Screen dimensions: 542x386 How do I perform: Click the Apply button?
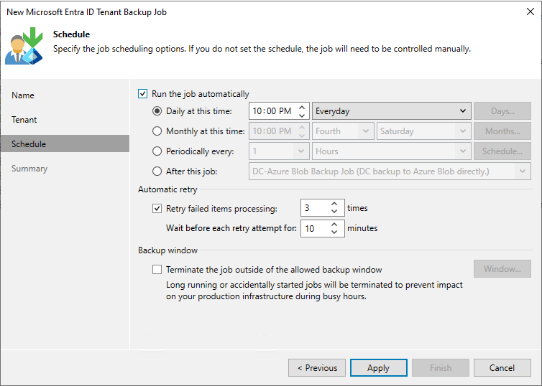[x=379, y=368]
